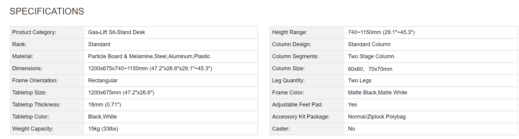Screen dimensions: 519x139
Task: Select the Rectangular value
Action: pyautogui.click(x=103, y=81)
